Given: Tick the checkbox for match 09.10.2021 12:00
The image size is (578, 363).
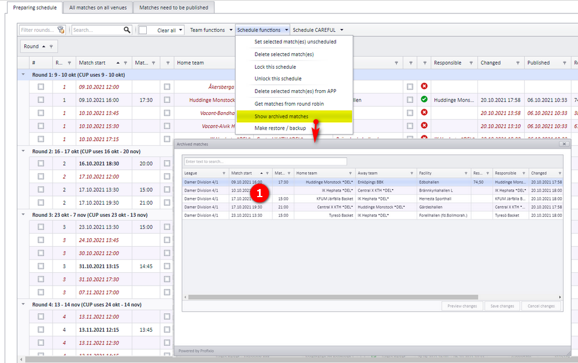Looking at the screenshot, I should 41,87.
